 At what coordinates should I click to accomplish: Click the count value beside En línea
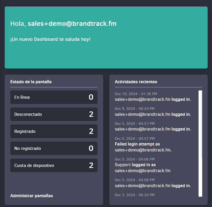[x=91, y=97]
